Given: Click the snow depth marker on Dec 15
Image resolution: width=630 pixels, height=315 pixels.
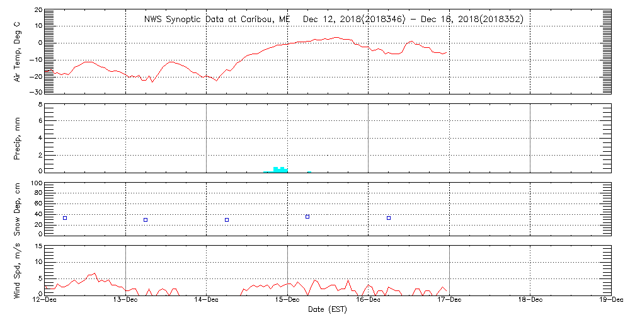Looking at the screenshot, I should coord(307,217).
